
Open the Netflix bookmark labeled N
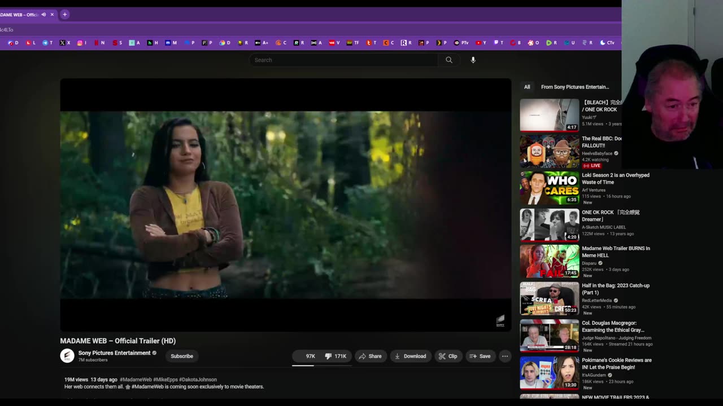[x=99, y=43]
